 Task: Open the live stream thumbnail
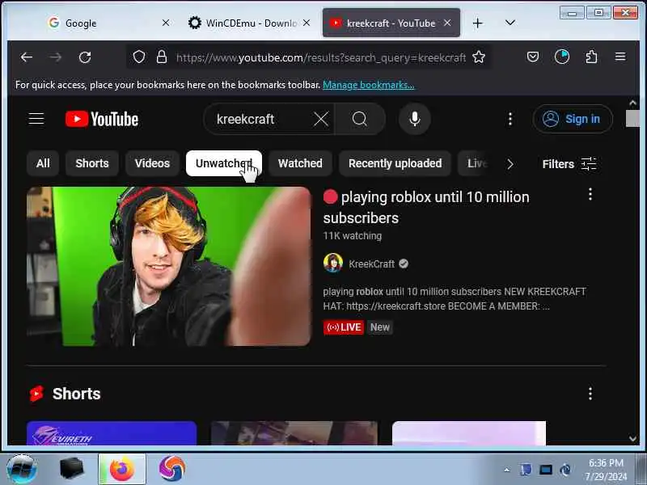(168, 267)
